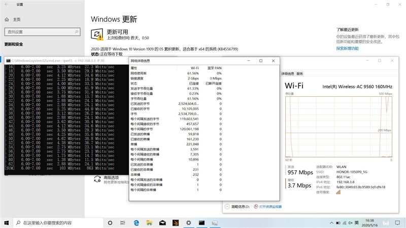Open the Mail app on the taskbar
406x228 pixels.
click(x=162, y=222)
